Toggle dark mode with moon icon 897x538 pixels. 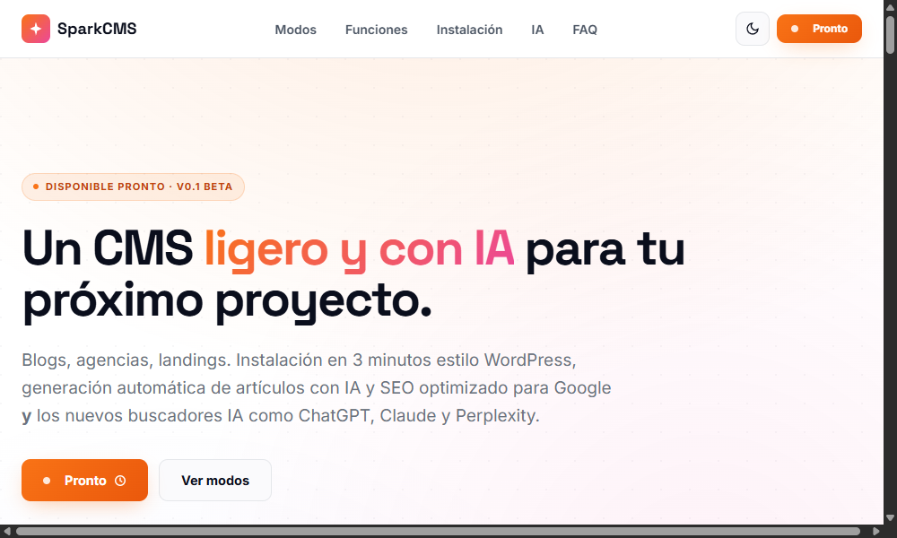[x=753, y=29]
